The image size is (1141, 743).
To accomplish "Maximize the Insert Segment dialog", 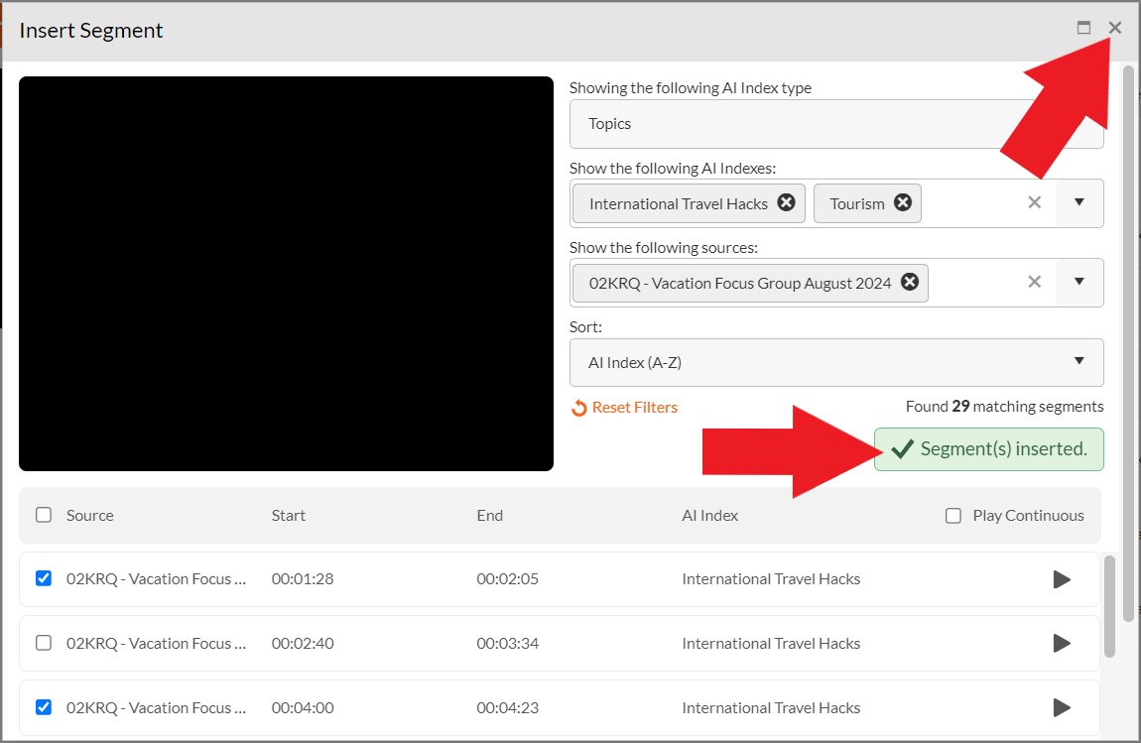I will [x=1083, y=28].
